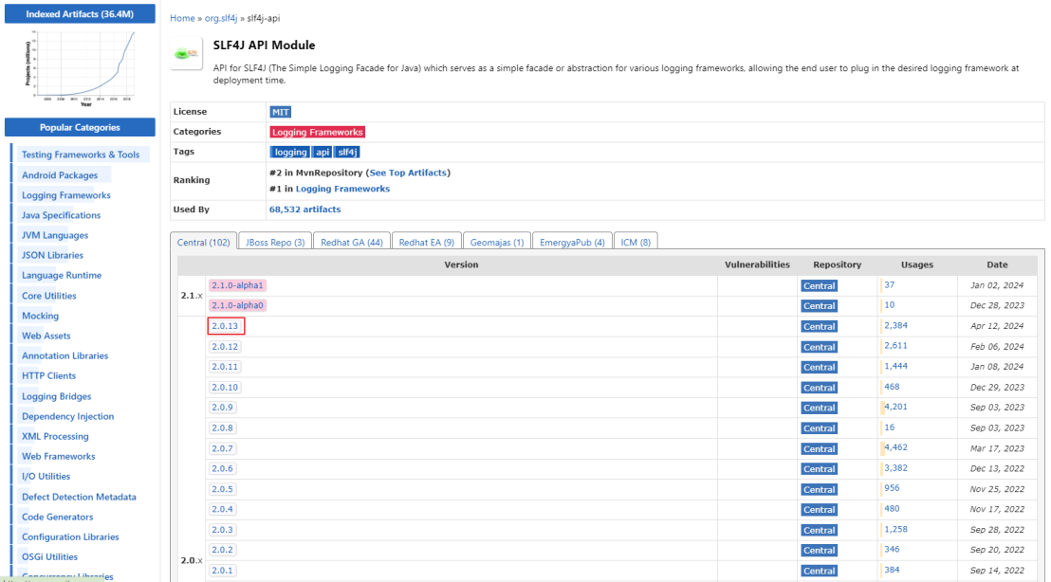1051x582 pixels.
Task: Open See Top Artifacts link
Action: coord(408,173)
